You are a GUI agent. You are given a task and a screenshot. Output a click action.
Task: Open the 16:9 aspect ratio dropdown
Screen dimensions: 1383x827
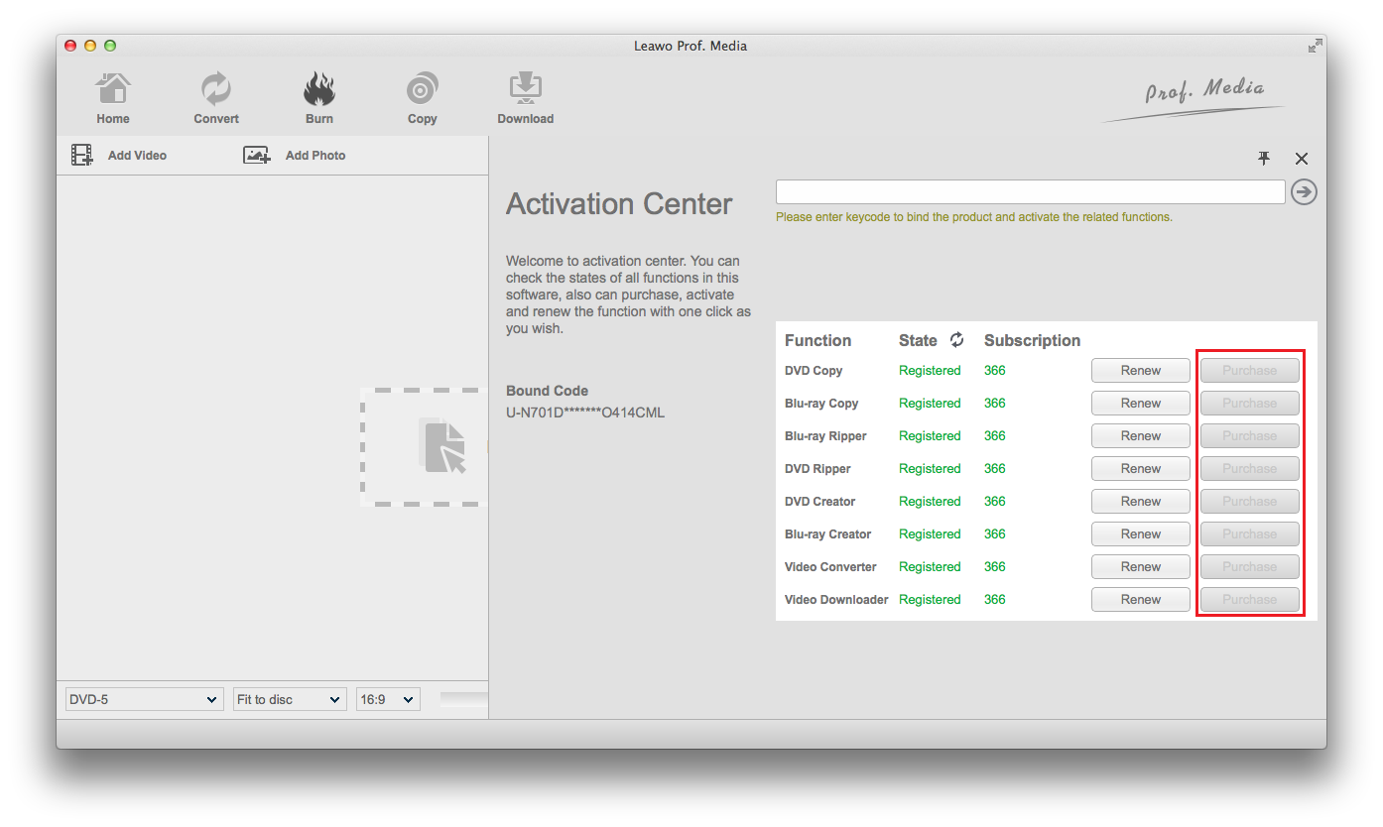[388, 700]
